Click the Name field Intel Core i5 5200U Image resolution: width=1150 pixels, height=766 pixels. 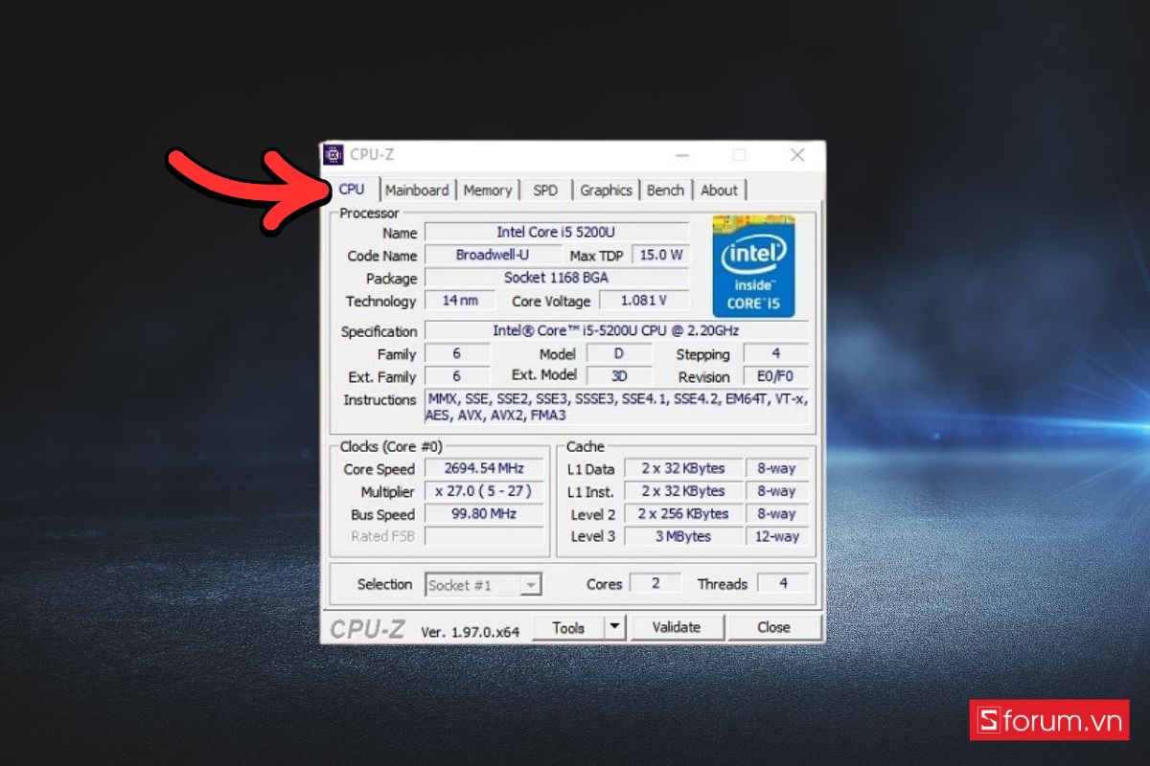coord(557,233)
